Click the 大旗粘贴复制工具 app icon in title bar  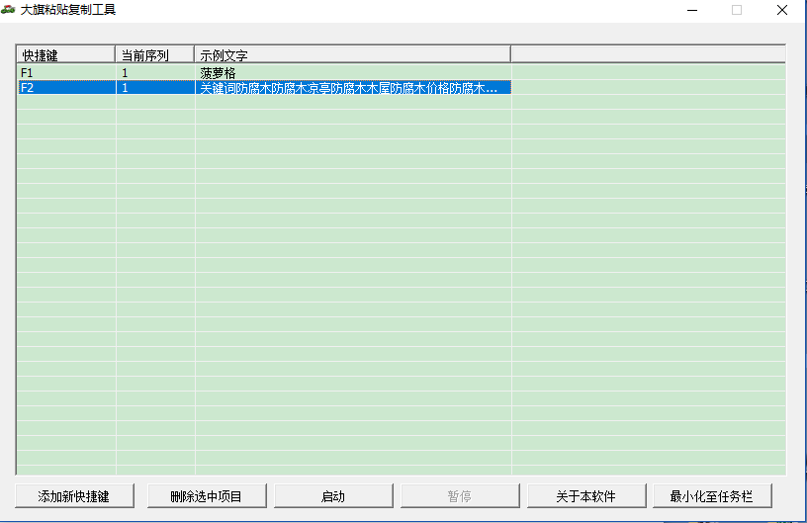point(10,10)
